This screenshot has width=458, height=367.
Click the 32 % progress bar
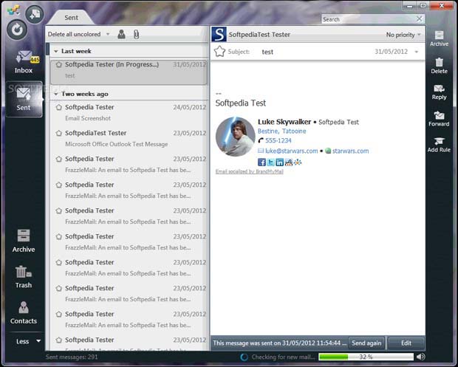366,357
